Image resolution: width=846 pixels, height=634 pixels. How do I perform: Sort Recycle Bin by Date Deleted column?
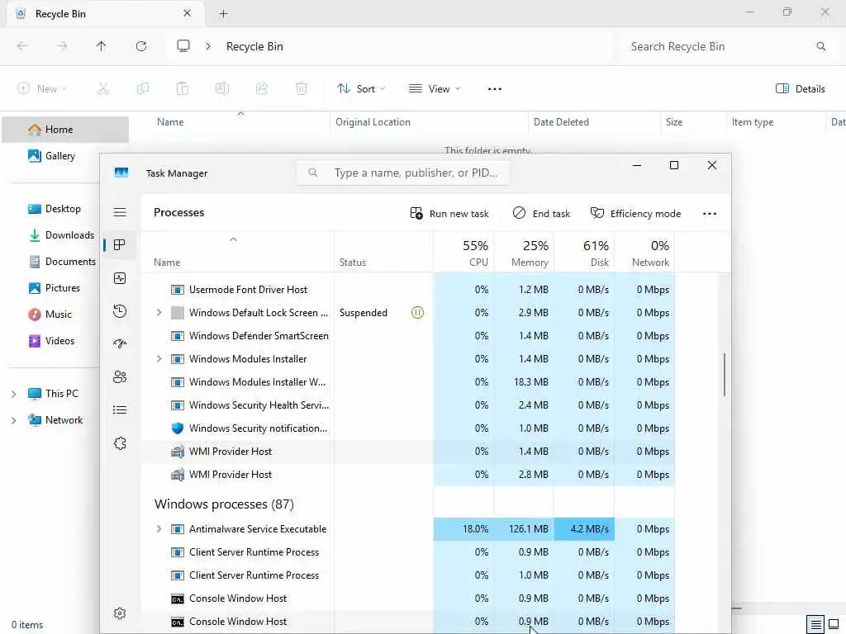tap(593, 122)
